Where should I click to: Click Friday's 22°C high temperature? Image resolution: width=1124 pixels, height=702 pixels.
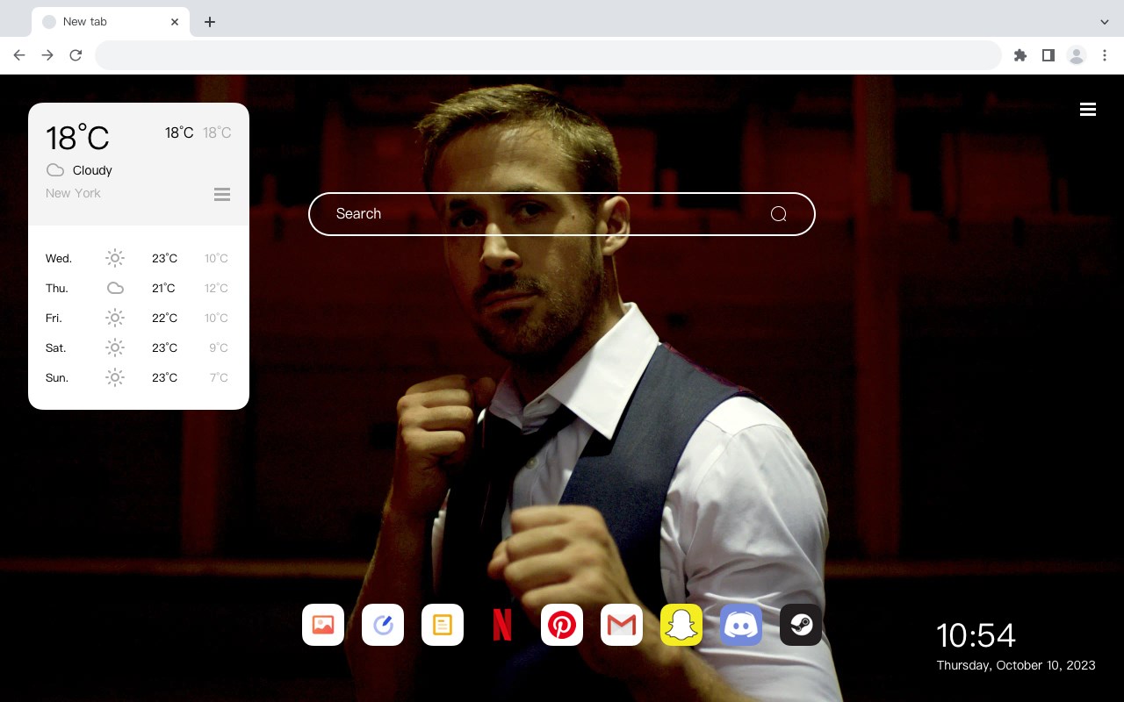[164, 319]
